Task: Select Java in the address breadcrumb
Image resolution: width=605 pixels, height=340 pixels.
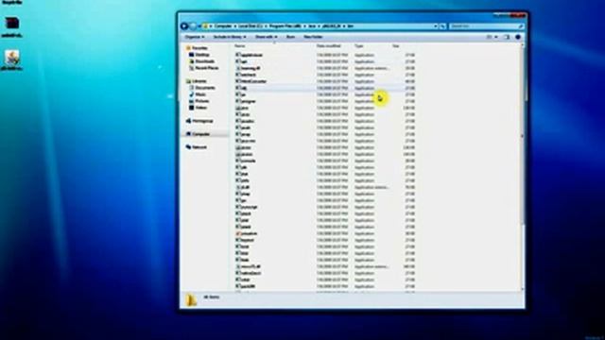Action: [x=312, y=26]
